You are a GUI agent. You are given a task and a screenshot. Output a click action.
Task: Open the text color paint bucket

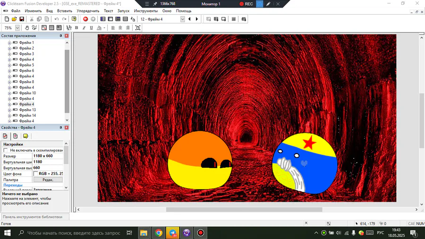[x=99, y=28]
